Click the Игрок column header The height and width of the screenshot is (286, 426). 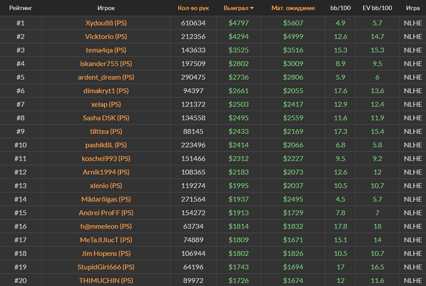[106, 8]
